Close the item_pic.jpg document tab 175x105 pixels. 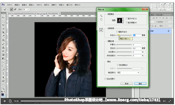click(60, 13)
